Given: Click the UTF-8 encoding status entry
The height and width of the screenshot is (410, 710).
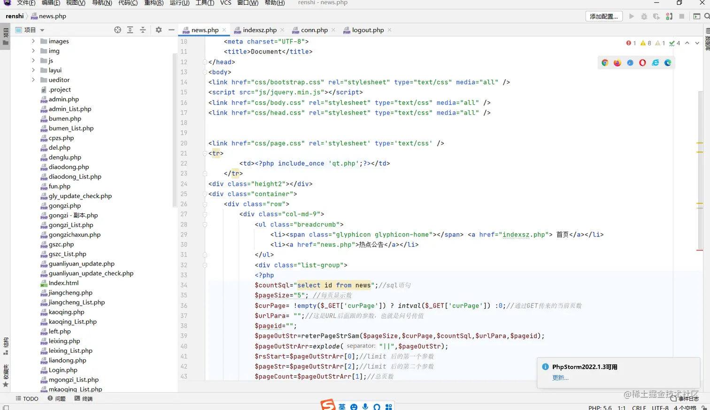Looking at the screenshot, I should pos(660,408).
